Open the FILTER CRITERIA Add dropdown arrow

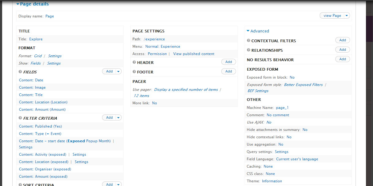click(x=118, y=117)
